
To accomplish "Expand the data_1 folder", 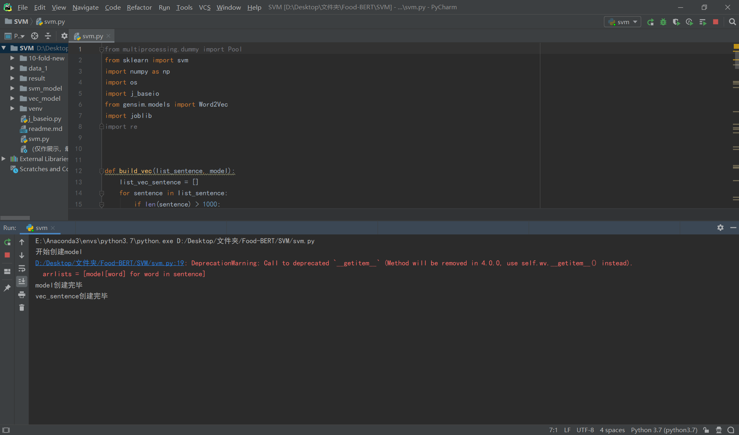I will 12,68.
